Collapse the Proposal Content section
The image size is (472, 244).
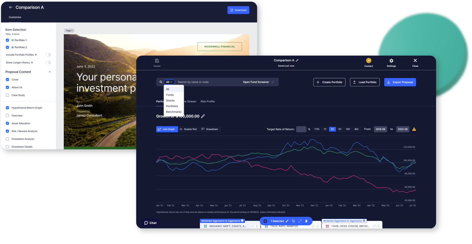[49, 72]
